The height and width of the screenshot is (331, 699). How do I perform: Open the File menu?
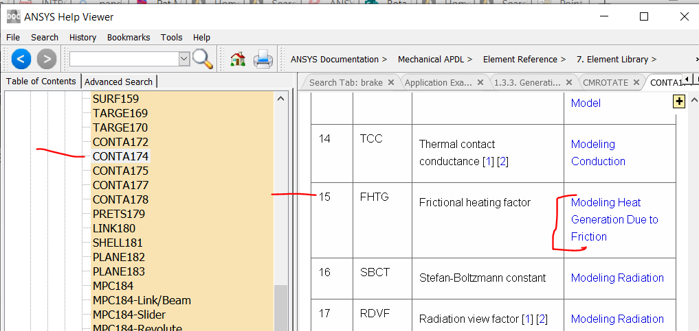tap(13, 37)
